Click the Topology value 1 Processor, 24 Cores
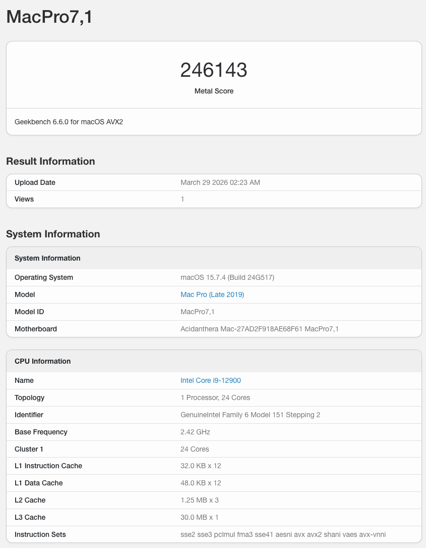The image size is (426, 548). coord(215,397)
